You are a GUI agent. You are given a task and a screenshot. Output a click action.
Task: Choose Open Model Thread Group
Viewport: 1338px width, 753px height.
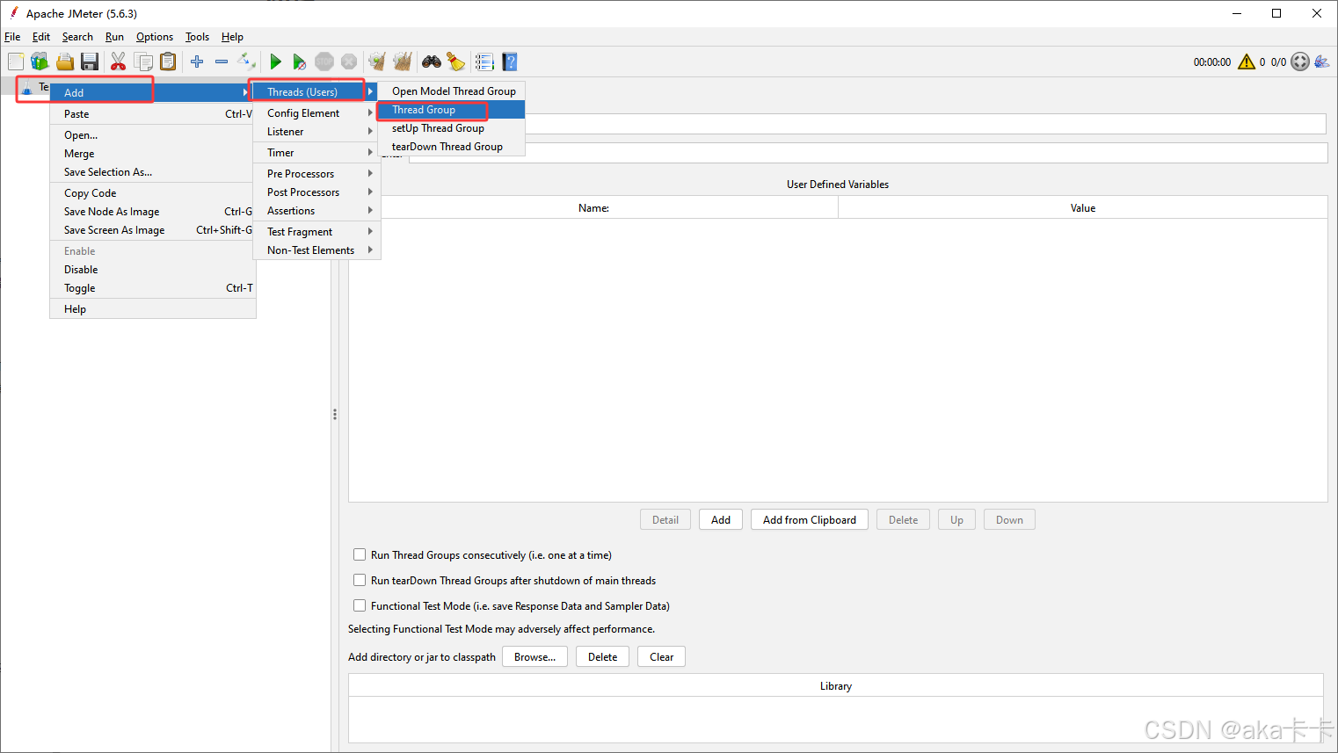point(451,91)
